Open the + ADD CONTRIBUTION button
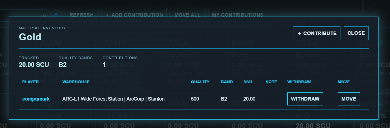The image size is (390, 128). pos(134,15)
